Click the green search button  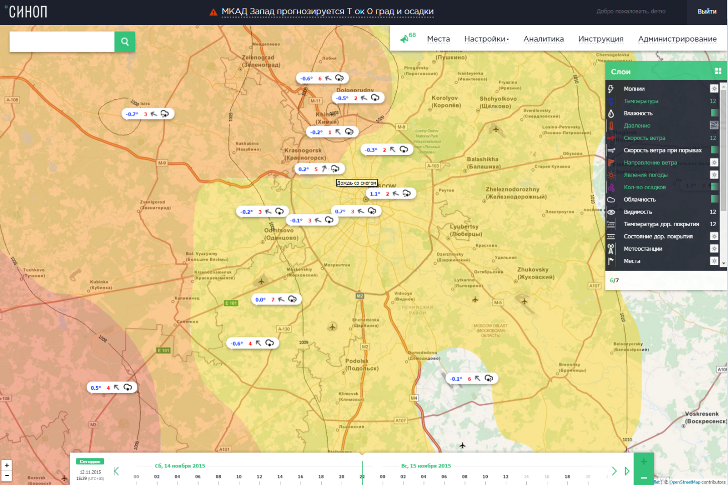coord(124,42)
